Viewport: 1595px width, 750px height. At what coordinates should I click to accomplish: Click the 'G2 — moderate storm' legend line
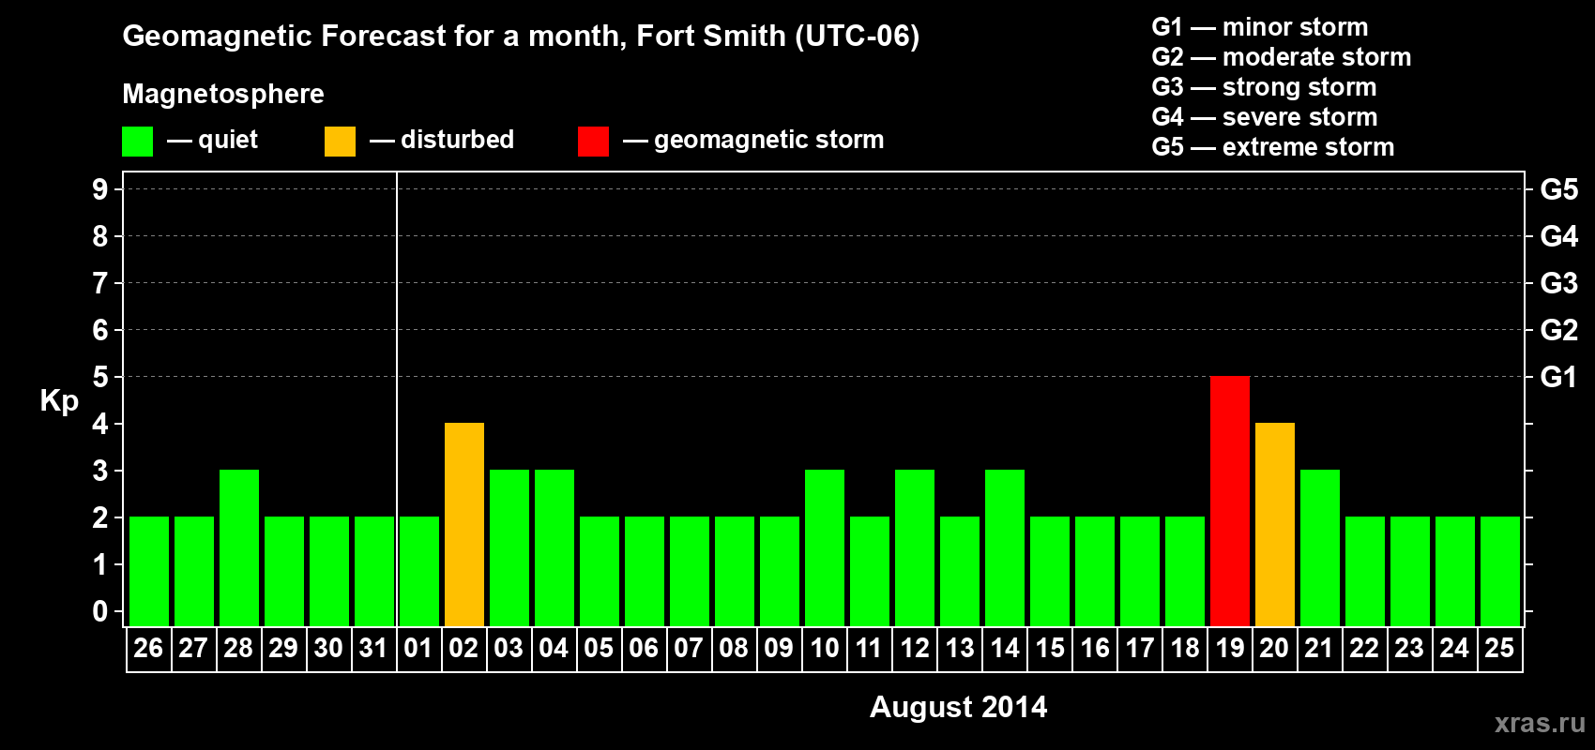1282,57
